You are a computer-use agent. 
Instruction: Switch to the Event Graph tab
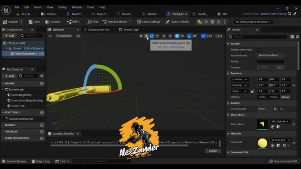[129, 30]
